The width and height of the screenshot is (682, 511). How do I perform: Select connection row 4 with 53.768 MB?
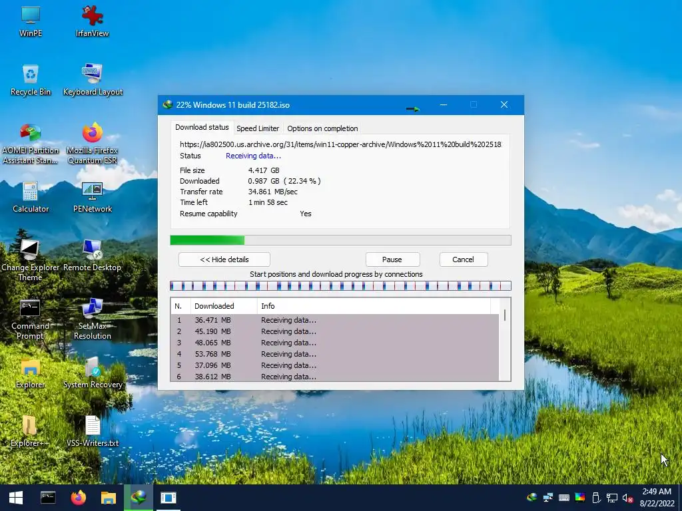click(x=335, y=354)
